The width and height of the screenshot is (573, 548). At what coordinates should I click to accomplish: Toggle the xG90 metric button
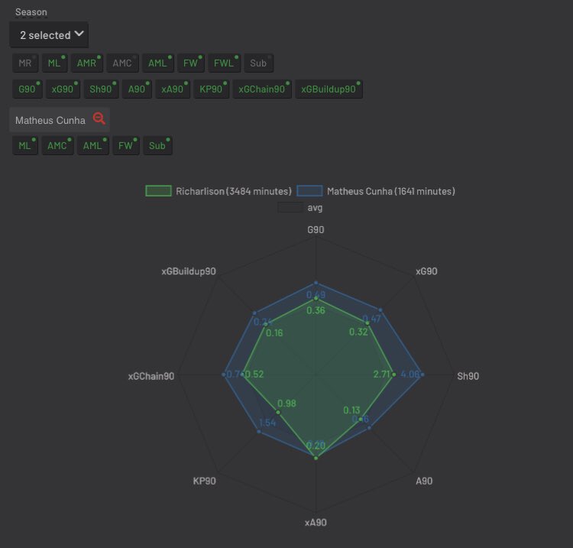pos(63,89)
